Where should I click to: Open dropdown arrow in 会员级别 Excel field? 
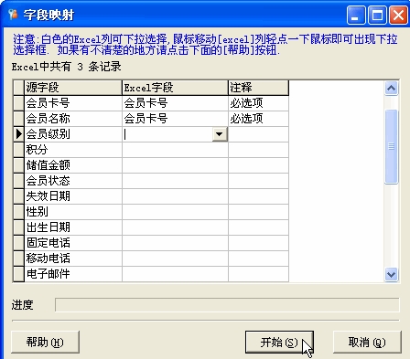[x=220, y=134]
